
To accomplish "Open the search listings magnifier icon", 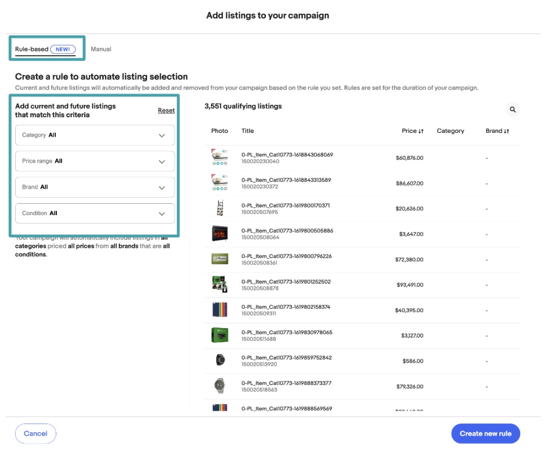I will [512, 110].
